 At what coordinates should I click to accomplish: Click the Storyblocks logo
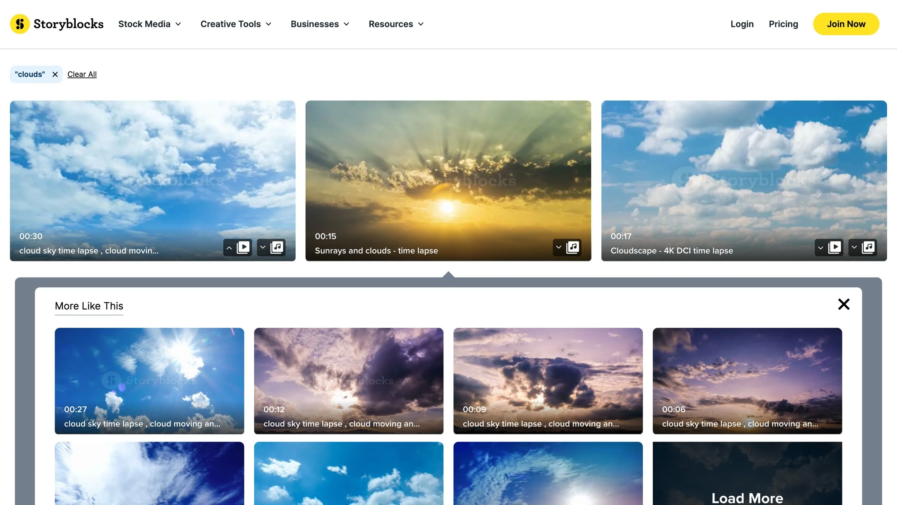point(57,24)
